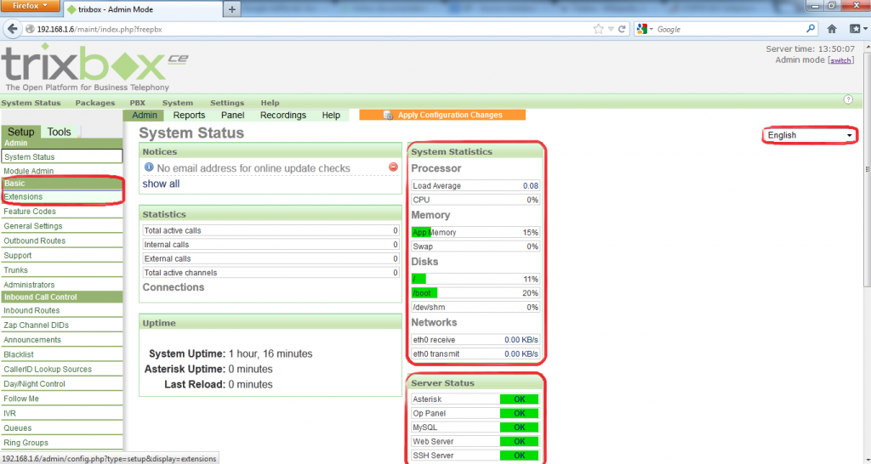Open the new tab plus button
Viewport: 871px width, 464px height.
231,8
